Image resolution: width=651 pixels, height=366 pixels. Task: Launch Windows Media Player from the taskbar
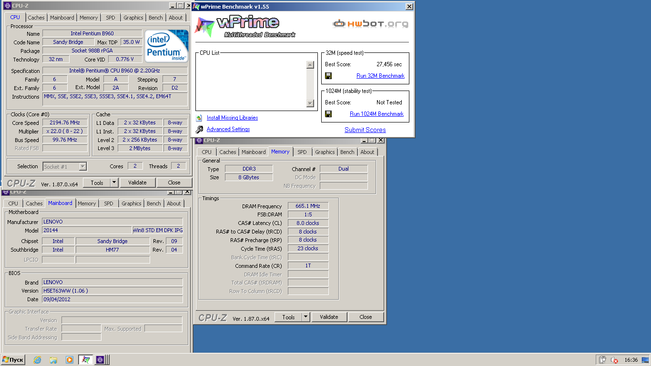(x=70, y=360)
